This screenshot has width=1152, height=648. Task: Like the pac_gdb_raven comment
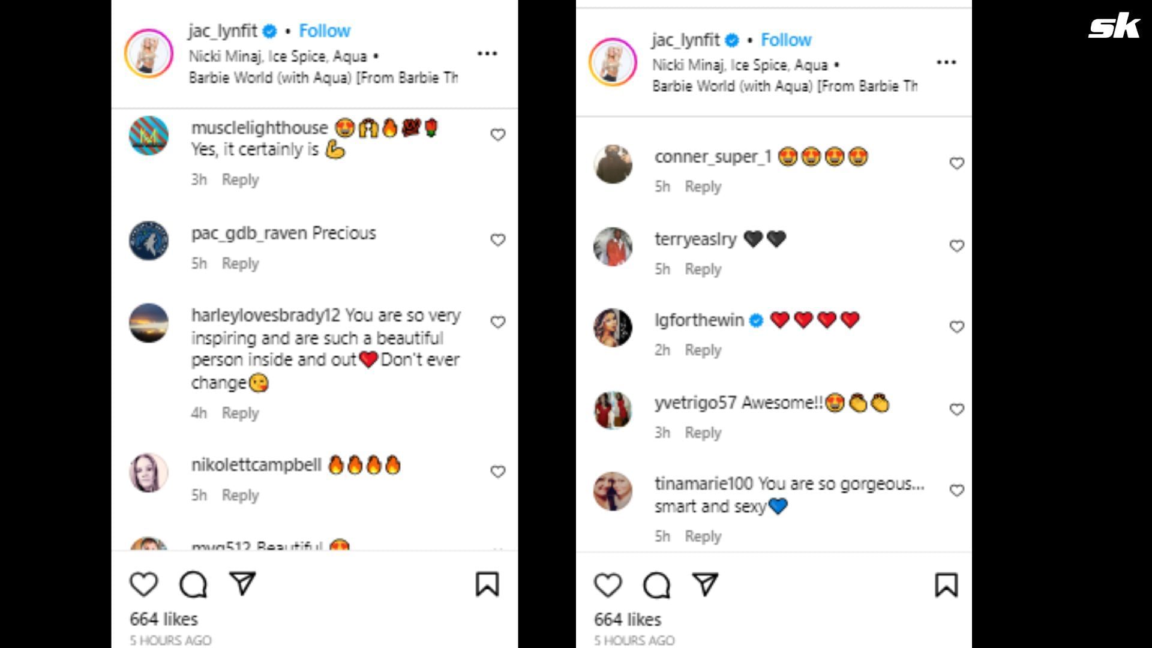(498, 240)
